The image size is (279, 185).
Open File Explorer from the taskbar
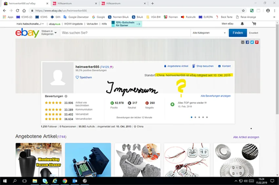click(35, 181)
